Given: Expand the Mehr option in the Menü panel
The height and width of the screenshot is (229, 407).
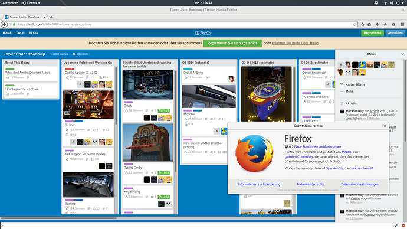Looking at the screenshot, I should click(349, 91).
